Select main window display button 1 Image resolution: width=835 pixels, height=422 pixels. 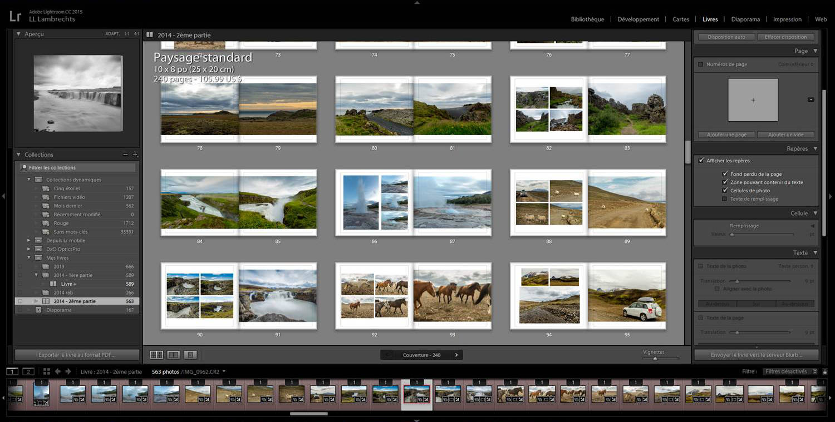tap(12, 371)
